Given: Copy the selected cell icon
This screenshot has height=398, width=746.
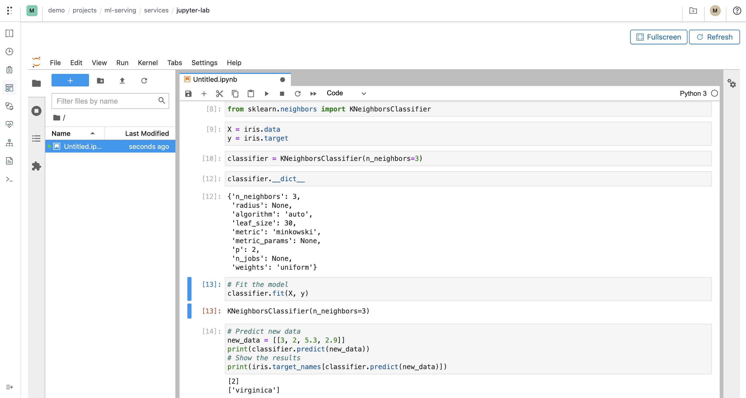Looking at the screenshot, I should pos(235,93).
